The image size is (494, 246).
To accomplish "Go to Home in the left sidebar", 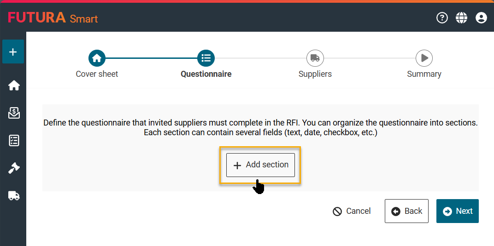I will (14, 85).
